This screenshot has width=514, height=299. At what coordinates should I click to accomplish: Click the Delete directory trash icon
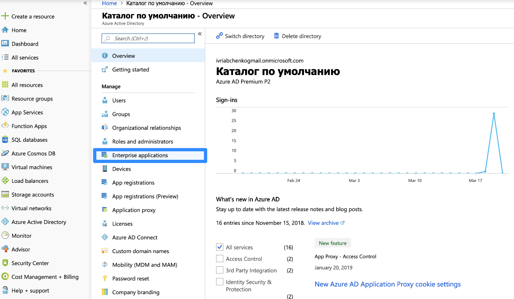[277, 36]
